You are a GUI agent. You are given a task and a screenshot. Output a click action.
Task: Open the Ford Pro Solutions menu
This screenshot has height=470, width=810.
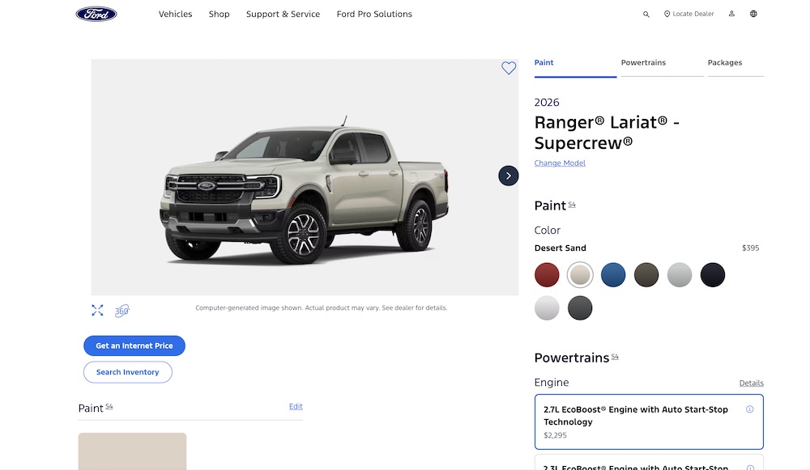(x=373, y=14)
